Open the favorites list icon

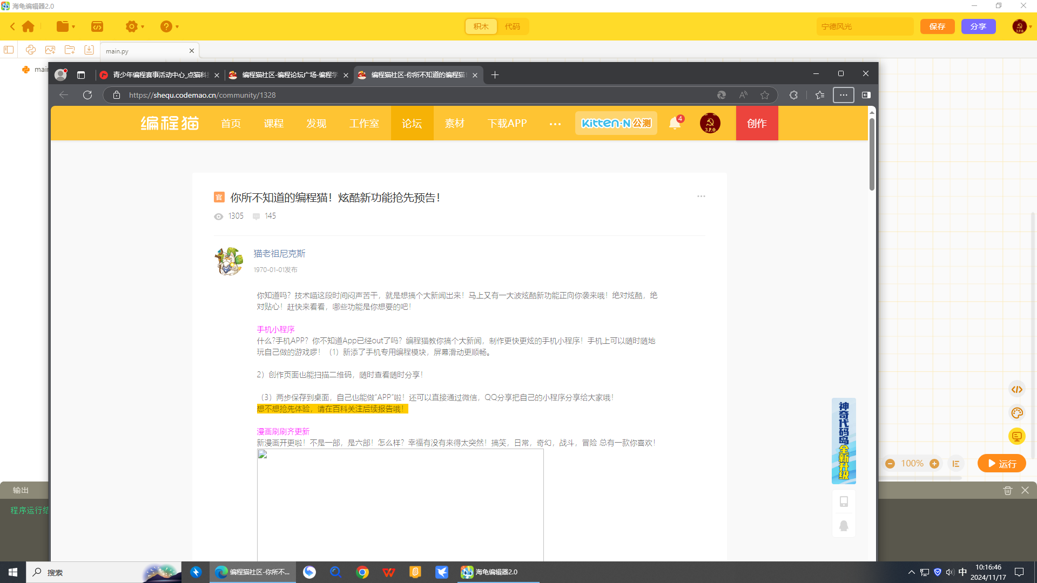click(820, 95)
